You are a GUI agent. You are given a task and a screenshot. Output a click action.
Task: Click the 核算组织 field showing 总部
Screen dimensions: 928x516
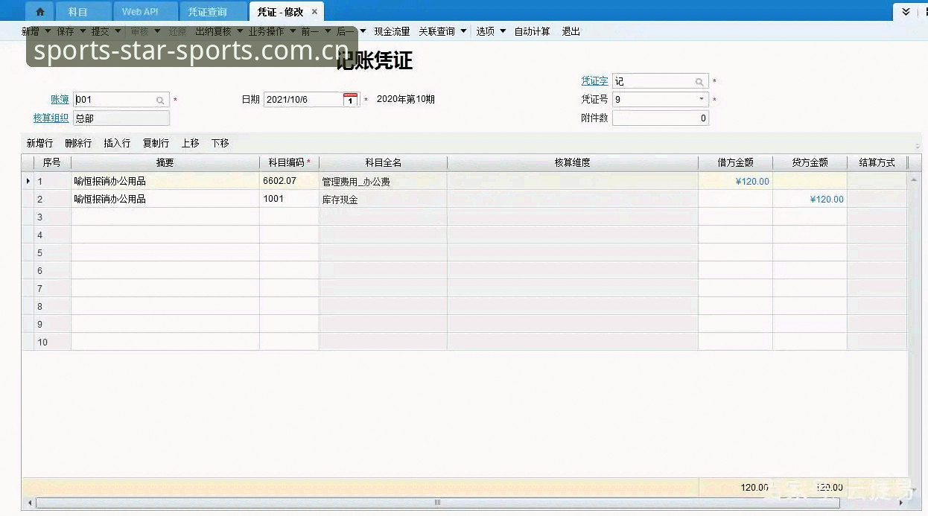(x=121, y=118)
